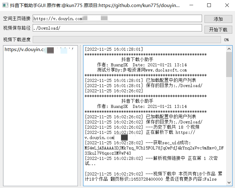
Task: Click the vertical splitter between the panels
Action: (80, 116)
